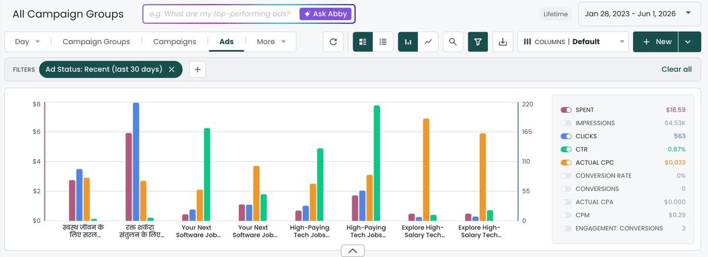Toggle the SPENT metric switch
708x257 pixels.
tap(566, 110)
